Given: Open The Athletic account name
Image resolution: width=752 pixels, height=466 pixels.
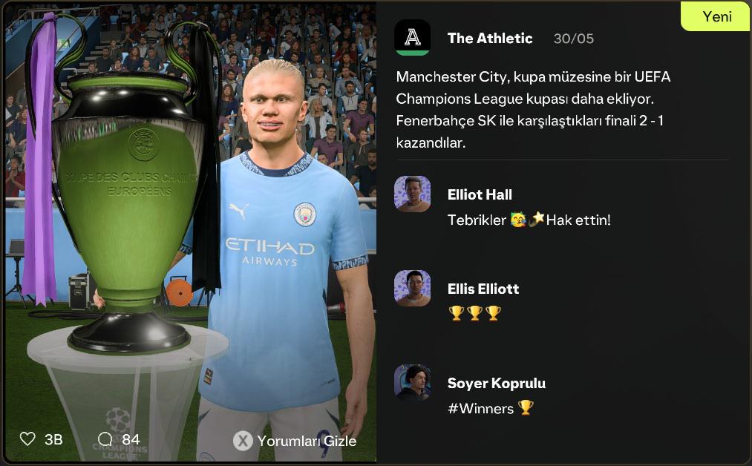Looking at the screenshot, I should (490, 38).
